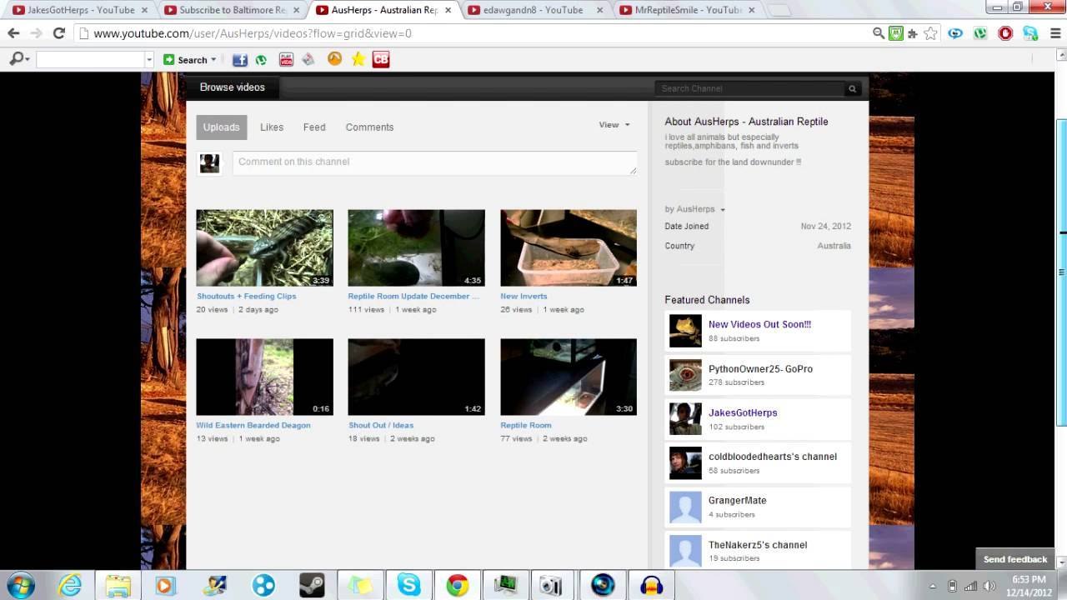
Task: Reload the page with the refresh icon
Action: tap(58, 33)
